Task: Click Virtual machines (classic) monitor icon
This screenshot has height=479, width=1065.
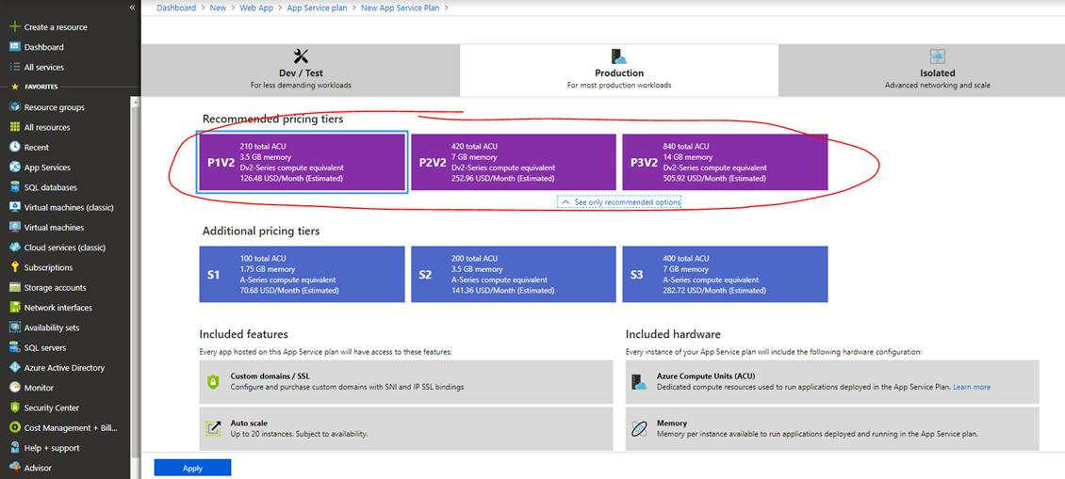Action: click(x=14, y=207)
